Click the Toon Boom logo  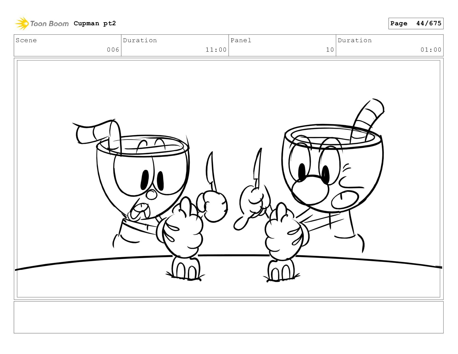click(42, 24)
